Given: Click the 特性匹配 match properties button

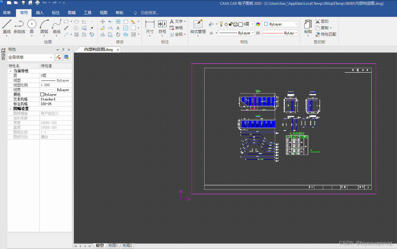Looking at the screenshot, I should pyautogui.click(x=326, y=34).
